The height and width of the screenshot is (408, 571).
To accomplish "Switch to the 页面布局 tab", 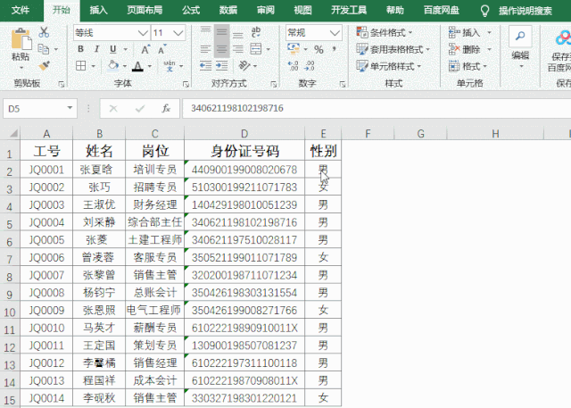I will (145, 10).
